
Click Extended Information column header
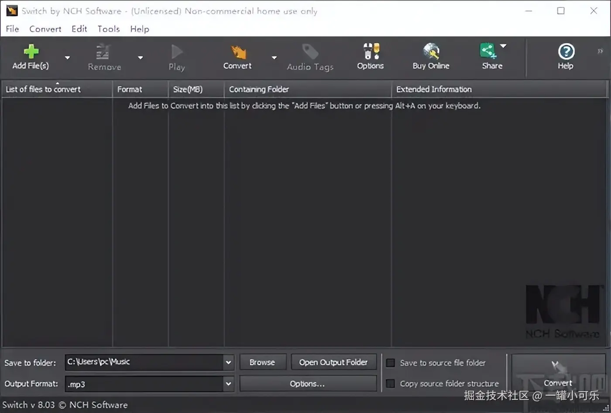pos(500,89)
